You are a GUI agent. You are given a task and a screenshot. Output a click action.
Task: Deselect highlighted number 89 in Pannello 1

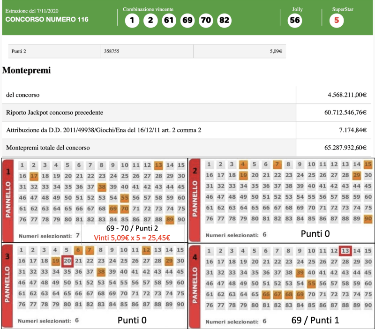point(170,219)
